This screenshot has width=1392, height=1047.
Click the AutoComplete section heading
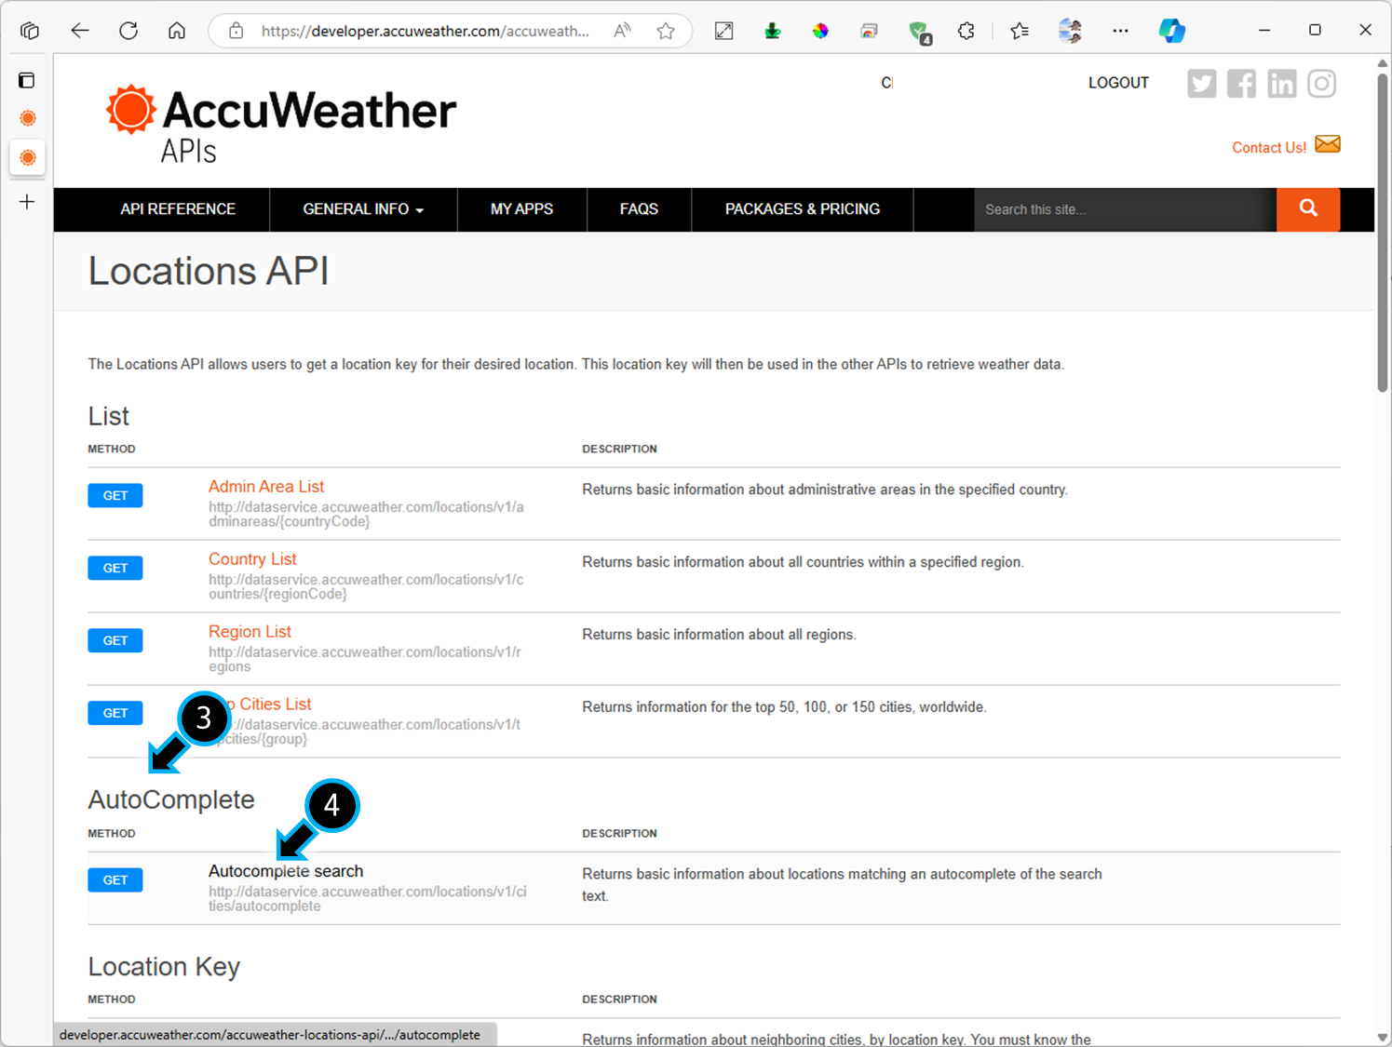171,799
